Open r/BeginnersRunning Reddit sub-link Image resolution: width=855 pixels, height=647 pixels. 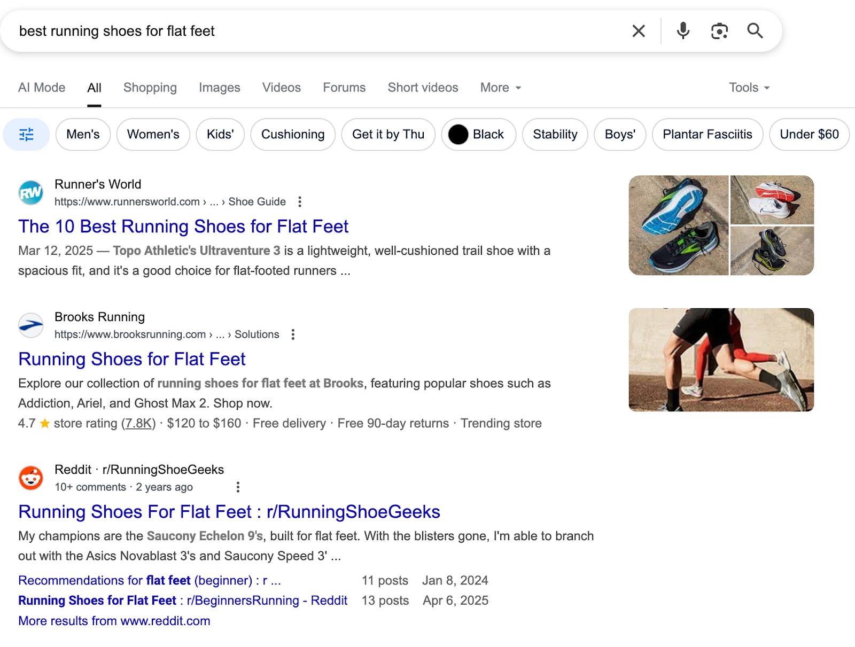[x=183, y=601]
